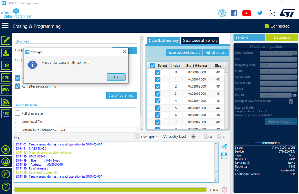Viewport: 299px width, 194px height.
Task: Open Reset mode dropdown
Action: 278,83
